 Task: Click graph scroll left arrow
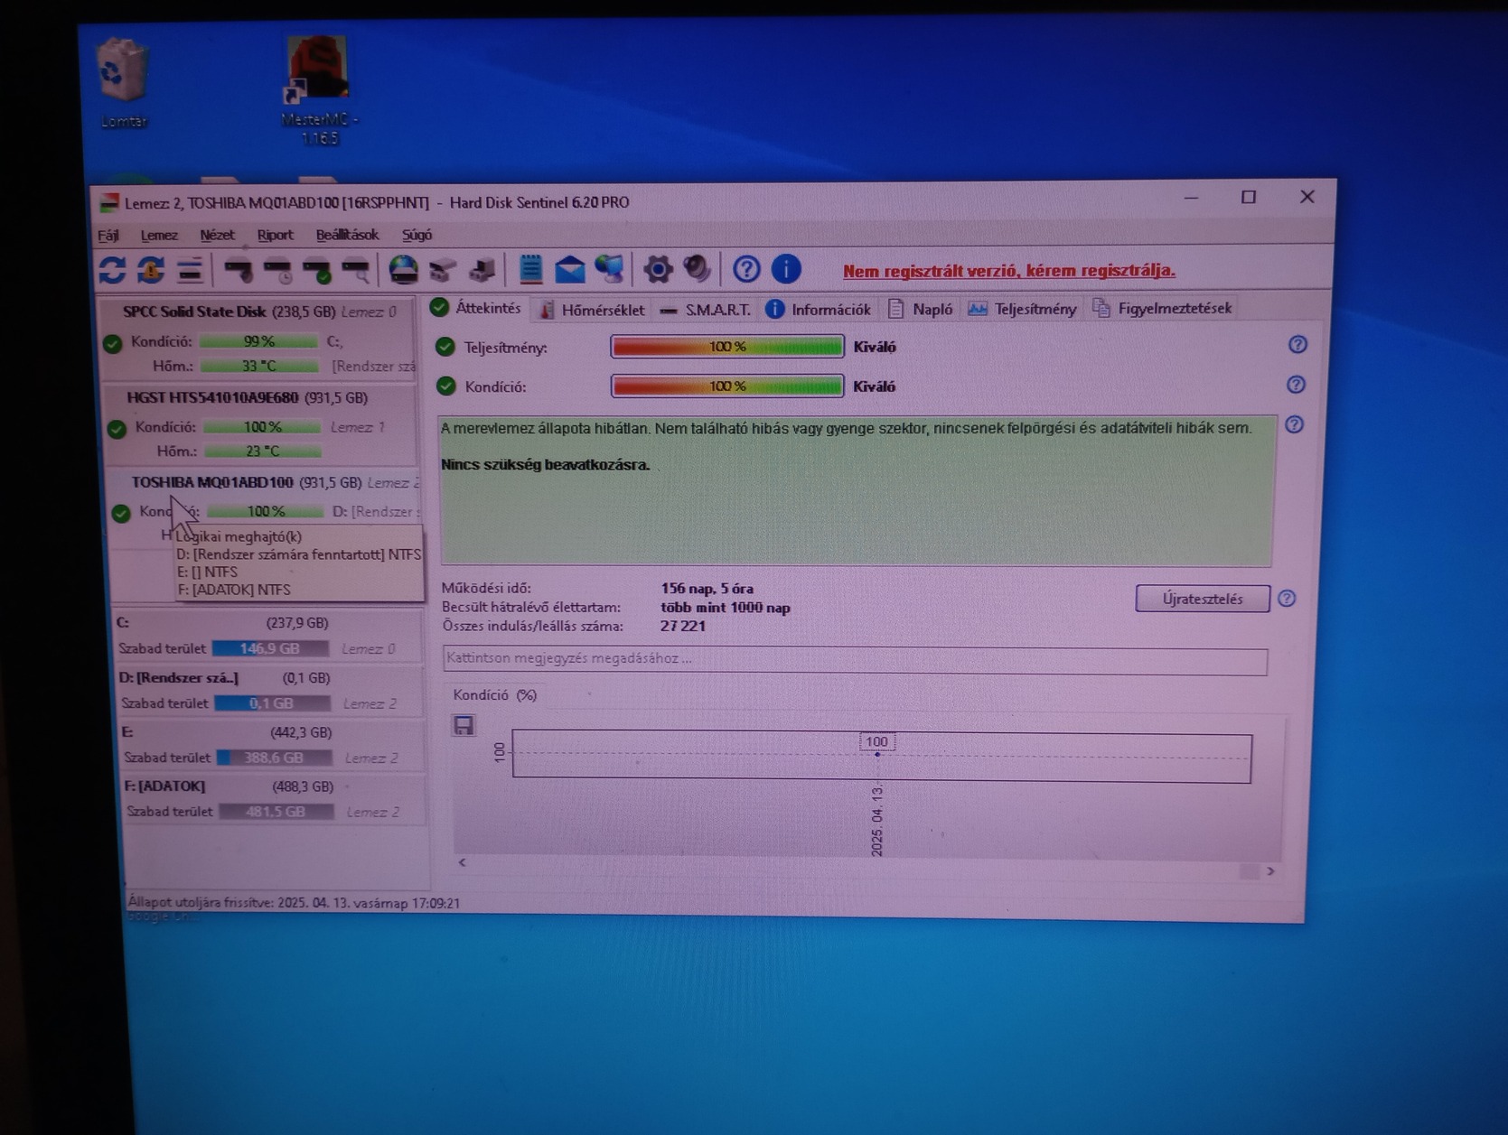coord(462,862)
